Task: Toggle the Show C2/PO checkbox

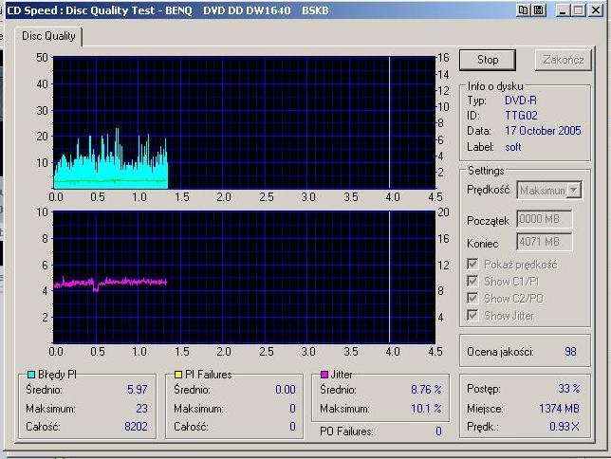Action: click(x=472, y=298)
